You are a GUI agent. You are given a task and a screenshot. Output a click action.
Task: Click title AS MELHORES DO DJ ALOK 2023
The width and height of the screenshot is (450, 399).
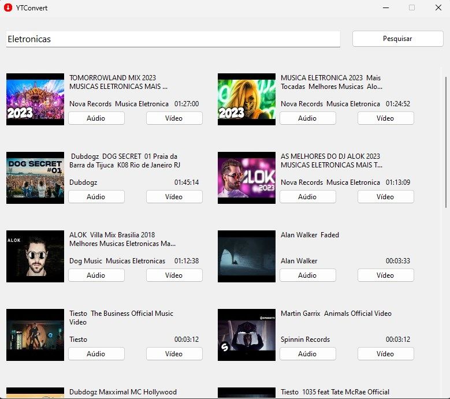point(332,161)
